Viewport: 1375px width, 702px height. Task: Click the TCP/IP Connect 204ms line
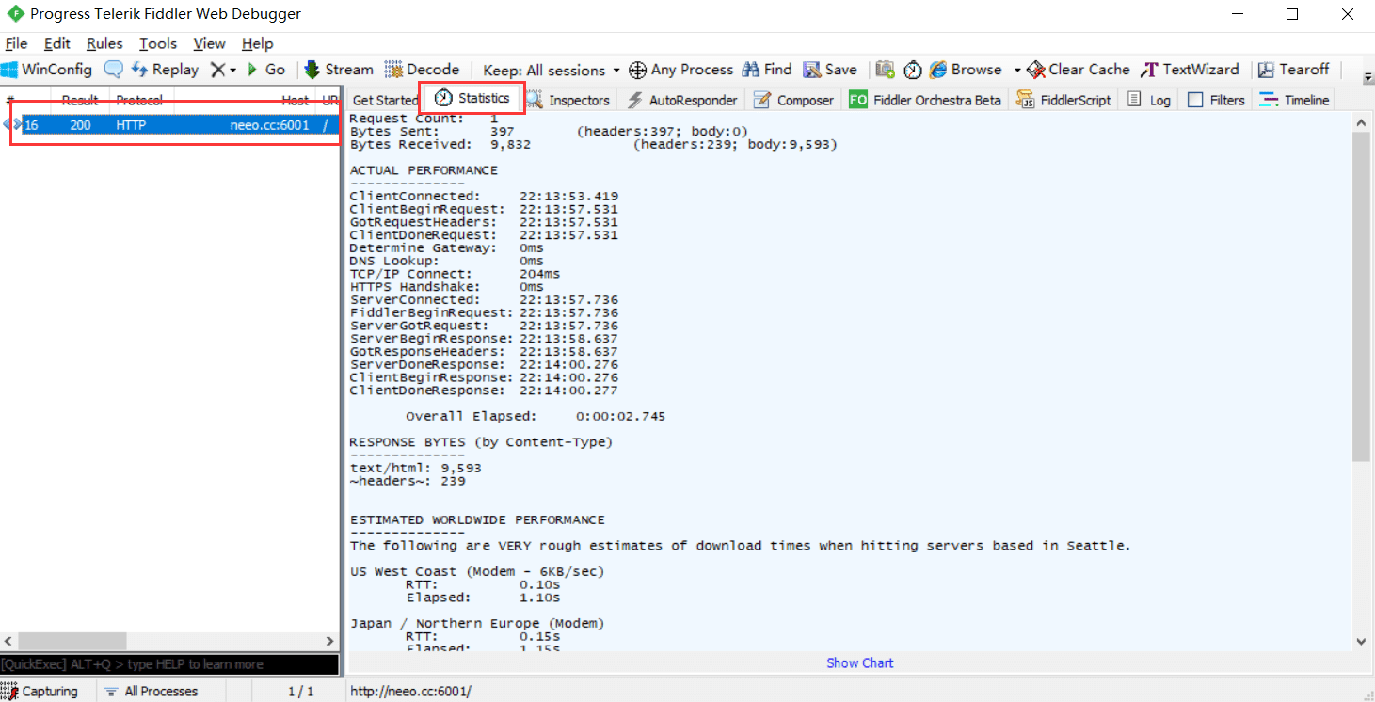(455, 274)
